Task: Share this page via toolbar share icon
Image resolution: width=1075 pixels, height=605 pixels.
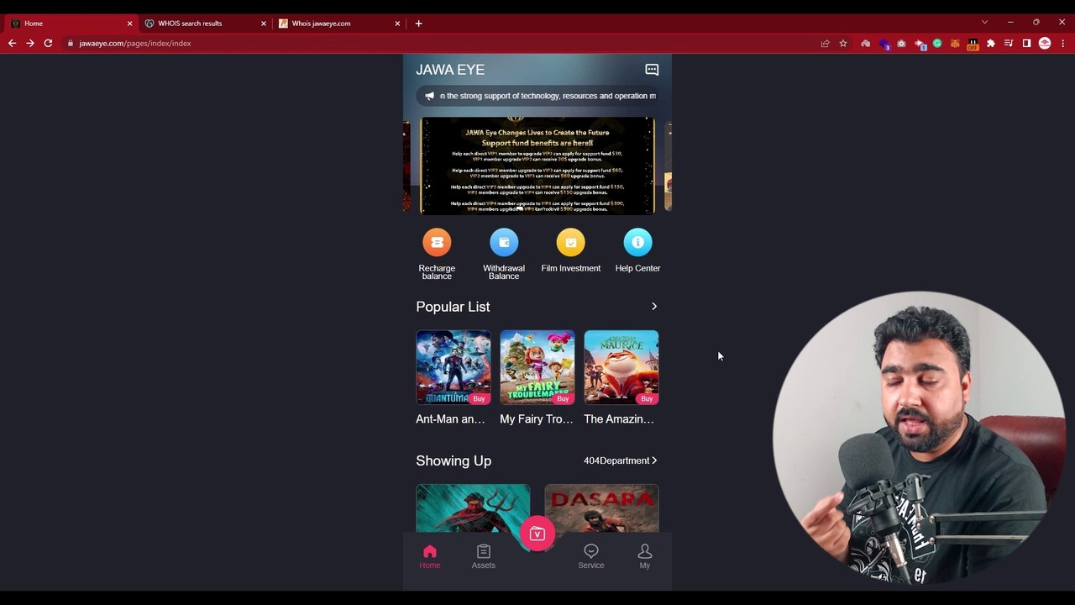Action: pyautogui.click(x=825, y=43)
